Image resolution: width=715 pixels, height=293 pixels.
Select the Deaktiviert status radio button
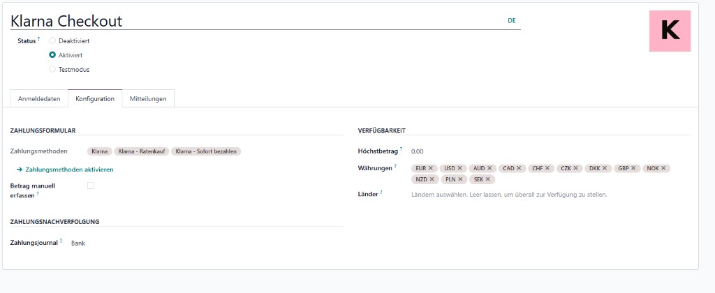[x=52, y=40]
